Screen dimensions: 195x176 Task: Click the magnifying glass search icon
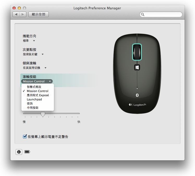pos(143,15)
